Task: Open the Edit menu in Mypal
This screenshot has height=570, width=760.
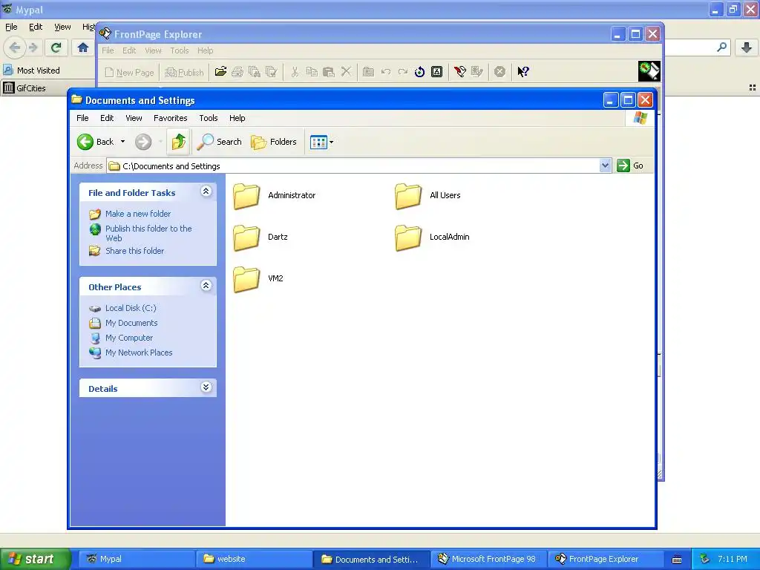Action: pos(36,27)
